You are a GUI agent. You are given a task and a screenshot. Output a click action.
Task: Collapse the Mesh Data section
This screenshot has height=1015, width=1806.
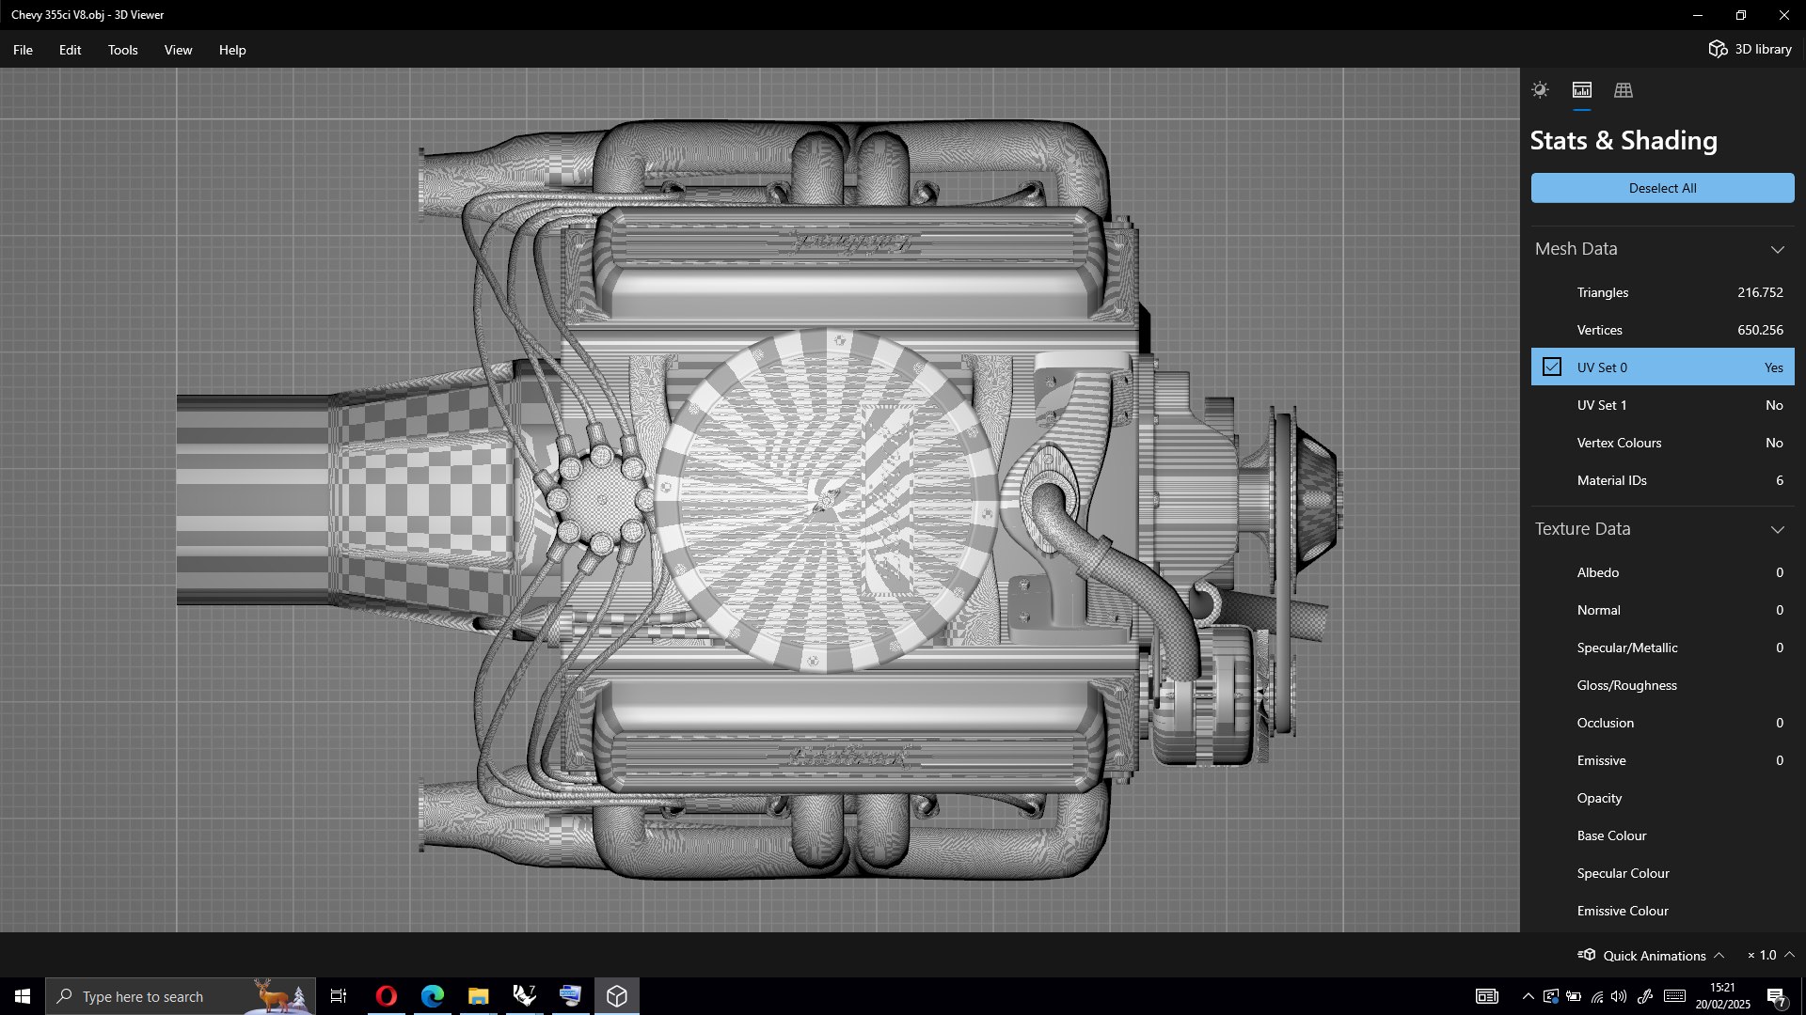coord(1777,249)
